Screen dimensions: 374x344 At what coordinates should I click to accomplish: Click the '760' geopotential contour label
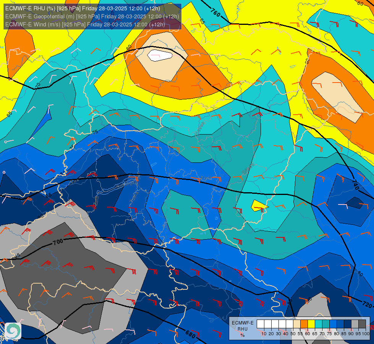[x=215, y=12]
